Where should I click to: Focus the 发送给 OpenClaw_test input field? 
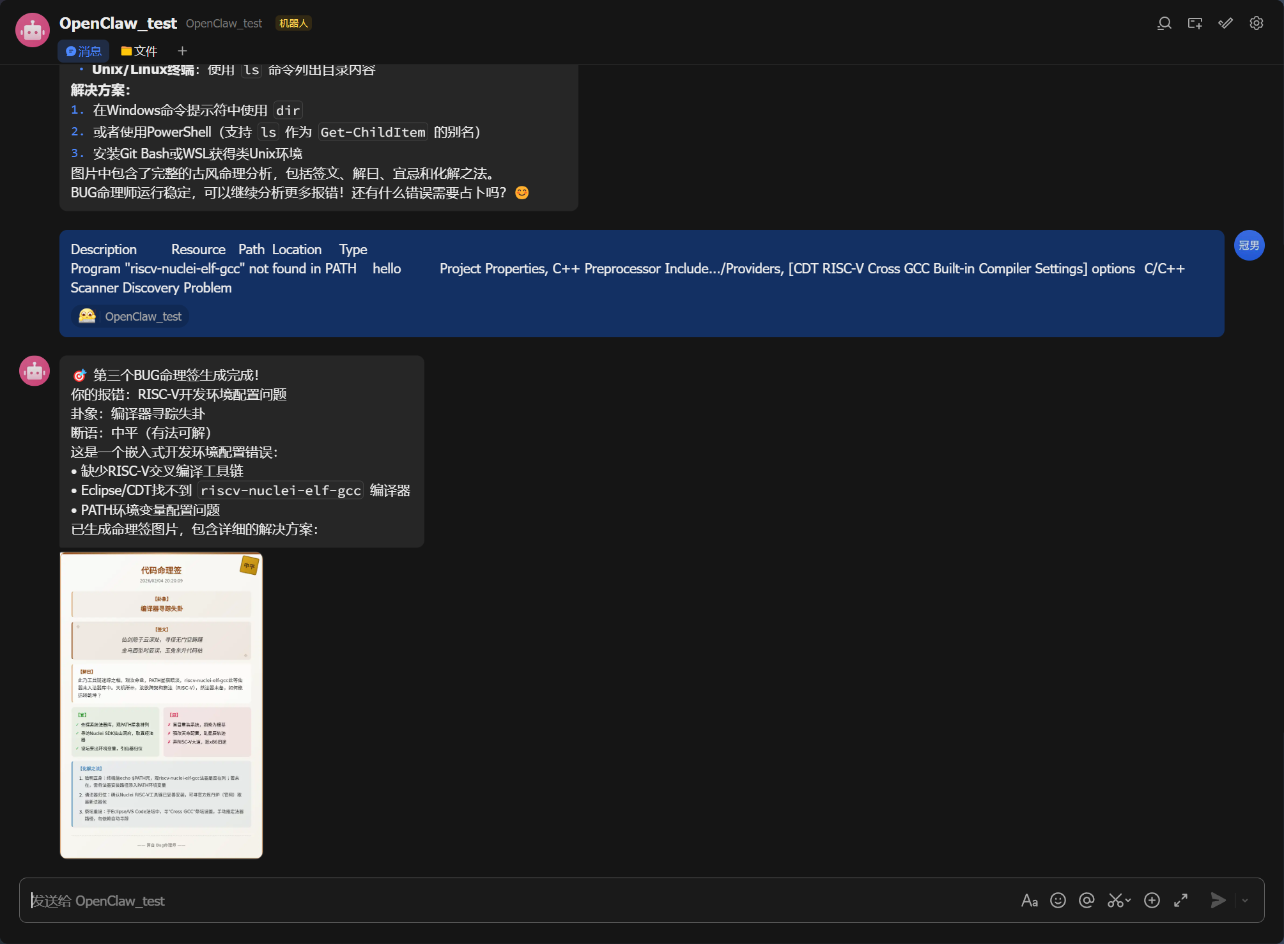pos(511,901)
